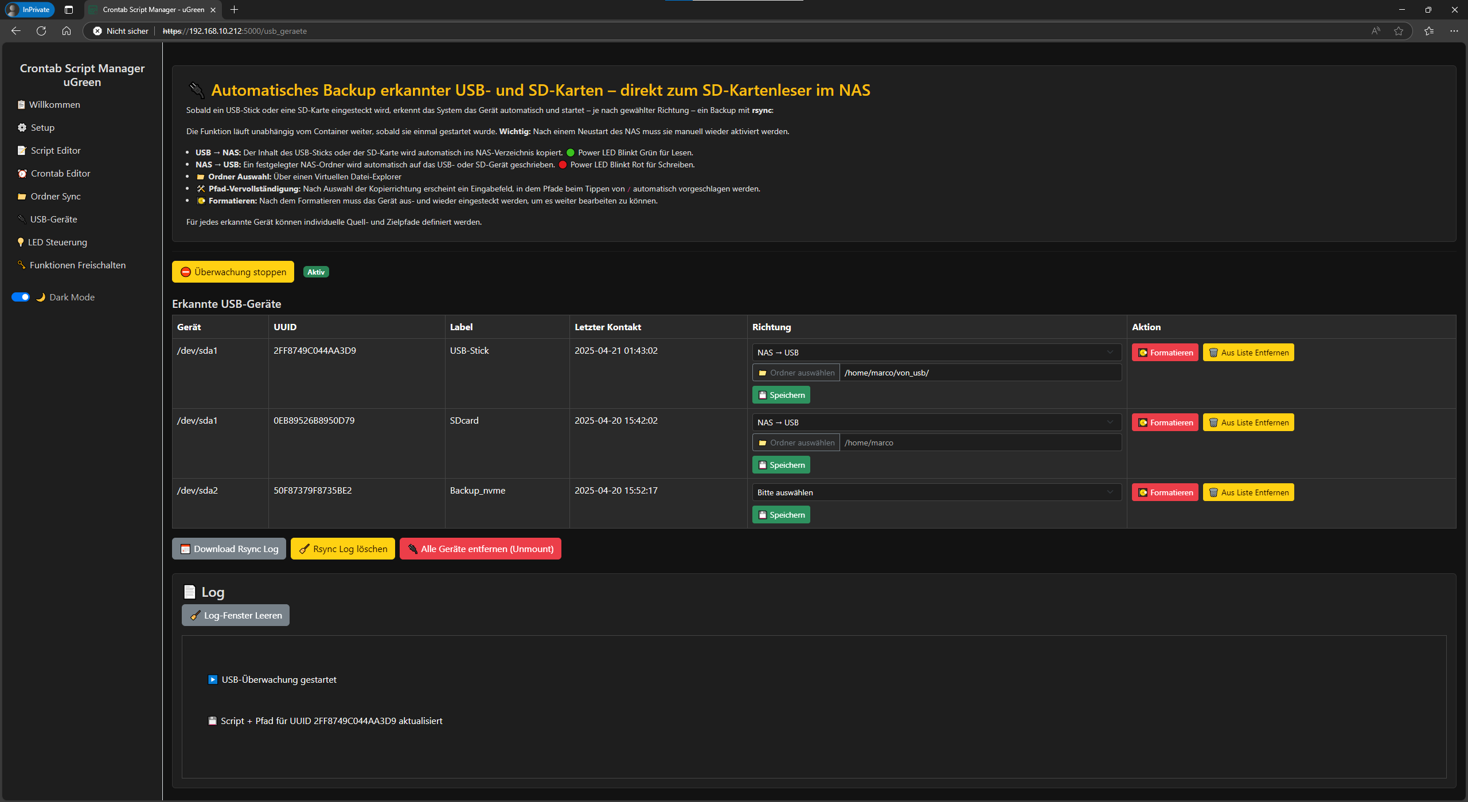Open Funktionen Freischalten page
Image resolution: width=1468 pixels, height=802 pixels.
(x=72, y=265)
